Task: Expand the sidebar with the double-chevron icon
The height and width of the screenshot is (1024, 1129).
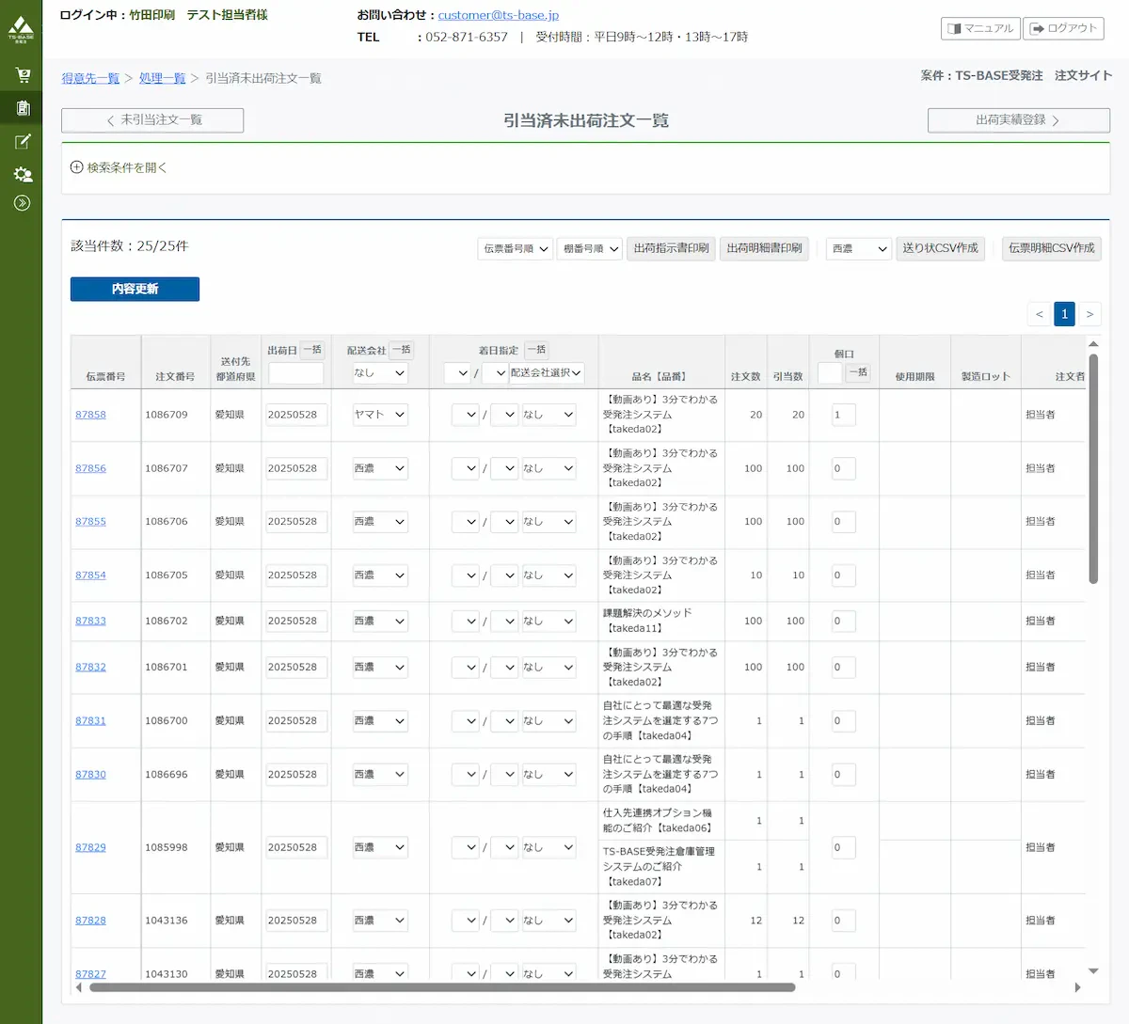Action: point(22,202)
